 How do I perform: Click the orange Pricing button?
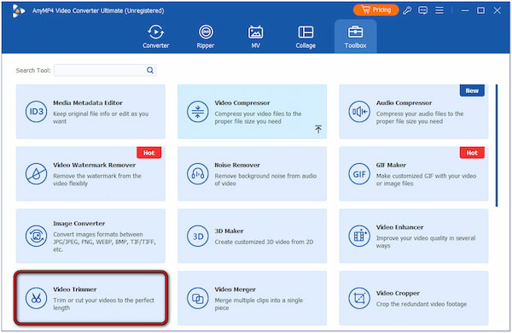click(375, 10)
